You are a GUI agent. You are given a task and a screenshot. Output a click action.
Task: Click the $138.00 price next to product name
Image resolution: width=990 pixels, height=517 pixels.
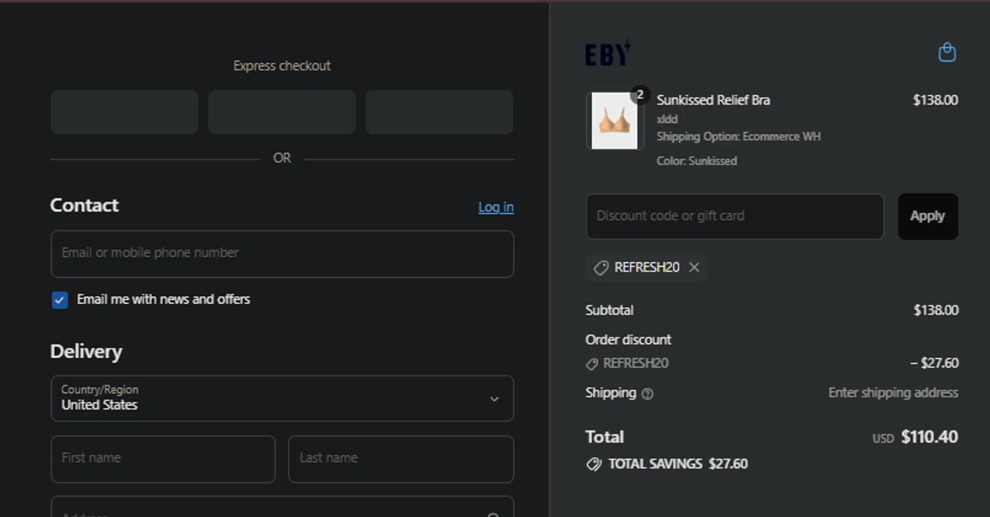coord(935,100)
